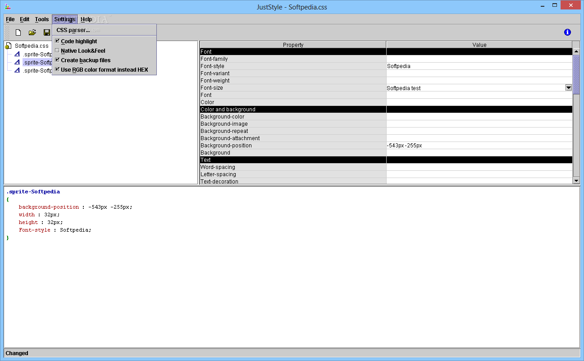Screen dimensions: 584x361
Task: Select the last .sprite-Softp rule in tree
Action: [x=38, y=71]
